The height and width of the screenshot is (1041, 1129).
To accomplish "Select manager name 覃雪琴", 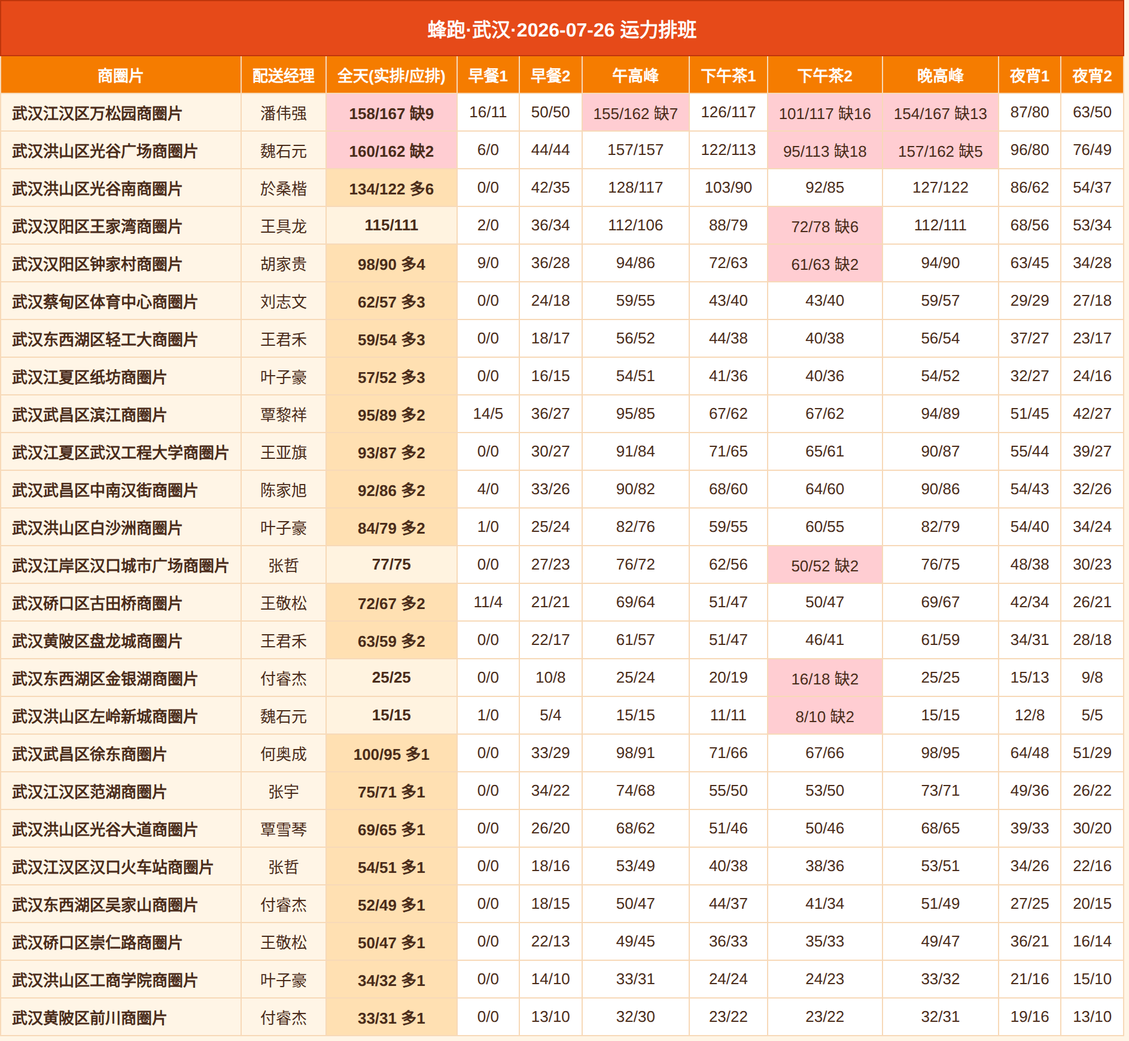I will point(284,829).
